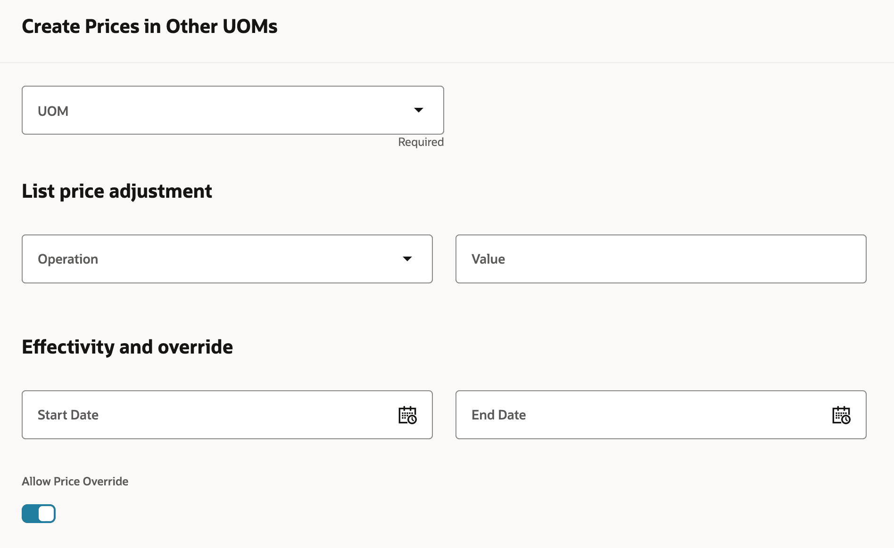The image size is (894, 548).
Task: Click the List price adjustment heading
Action: tap(117, 191)
